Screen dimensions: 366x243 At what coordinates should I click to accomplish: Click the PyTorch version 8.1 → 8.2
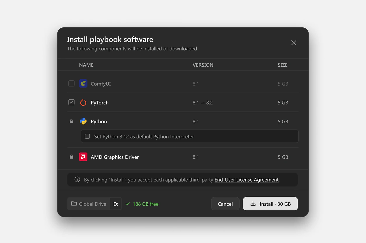click(203, 103)
